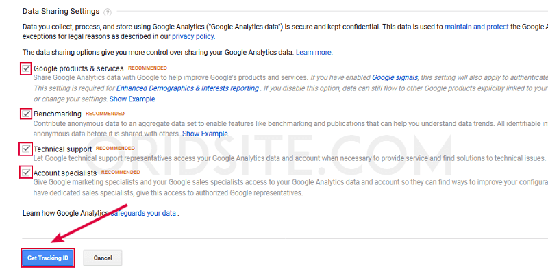Expand Show Example under Benchmarking
The width and height of the screenshot is (548, 276).
(205, 134)
